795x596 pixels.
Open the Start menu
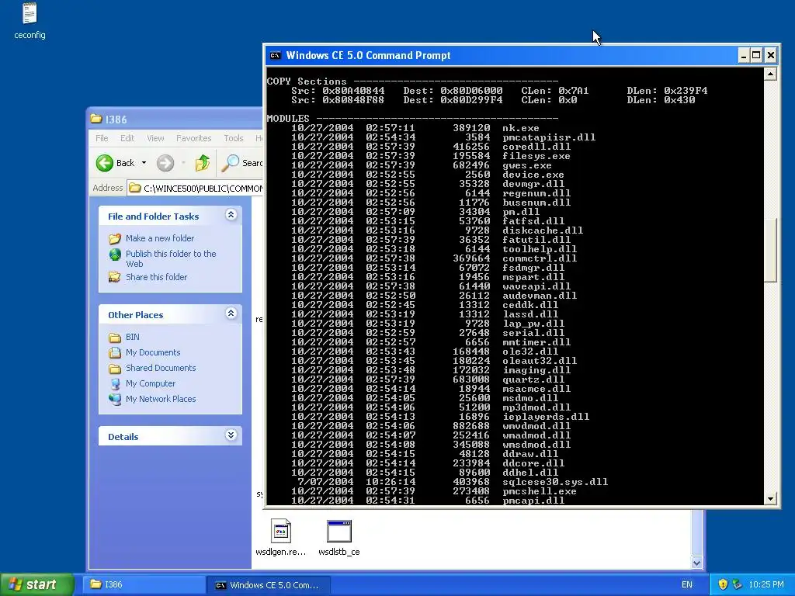[37, 584]
